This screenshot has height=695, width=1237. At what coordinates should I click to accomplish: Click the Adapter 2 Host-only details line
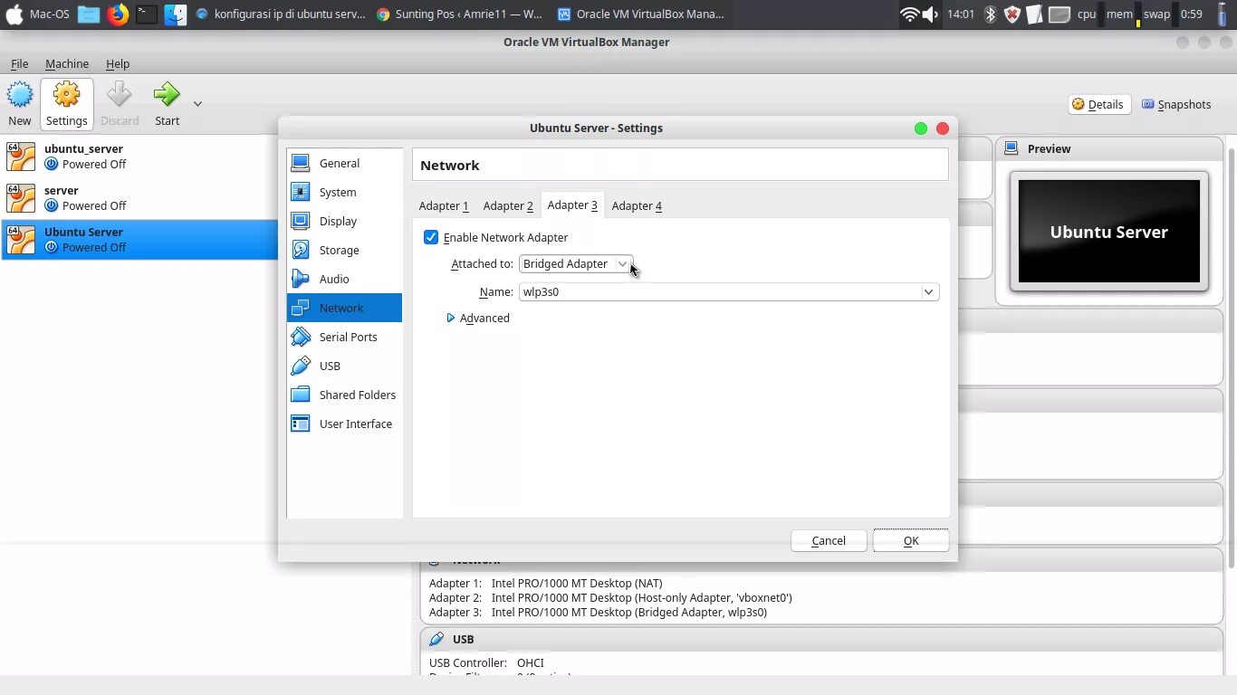point(610,597)
